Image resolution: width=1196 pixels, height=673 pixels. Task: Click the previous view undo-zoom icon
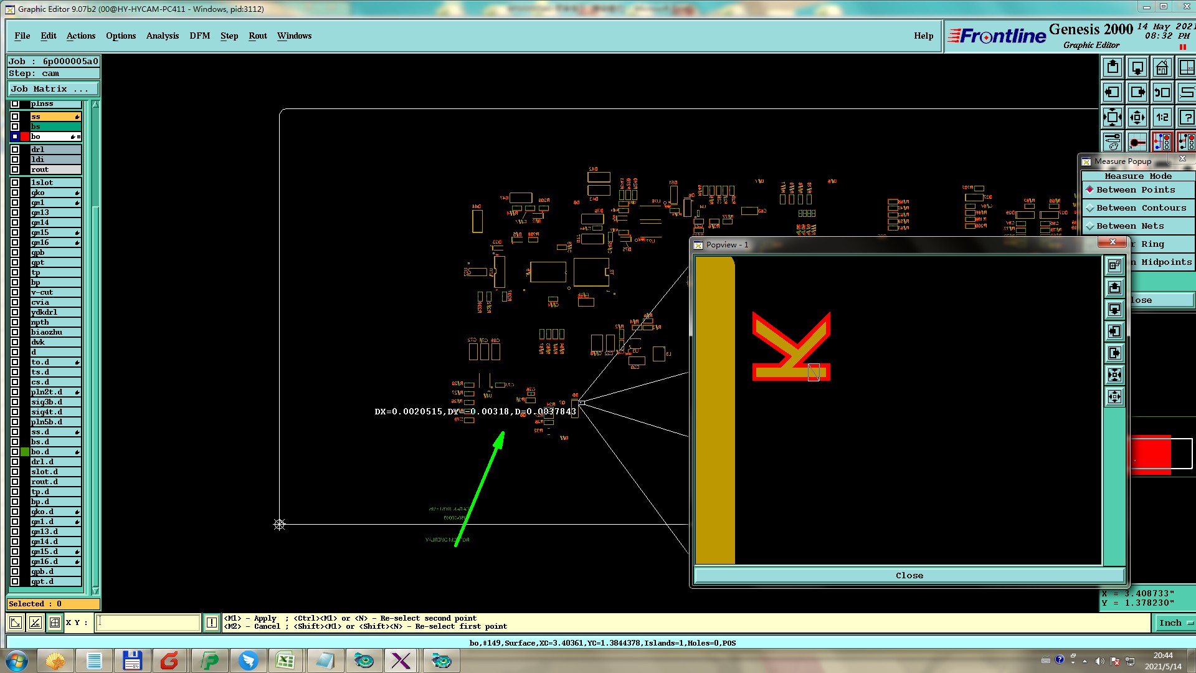pyautogui.click(x=1162, y=93)
